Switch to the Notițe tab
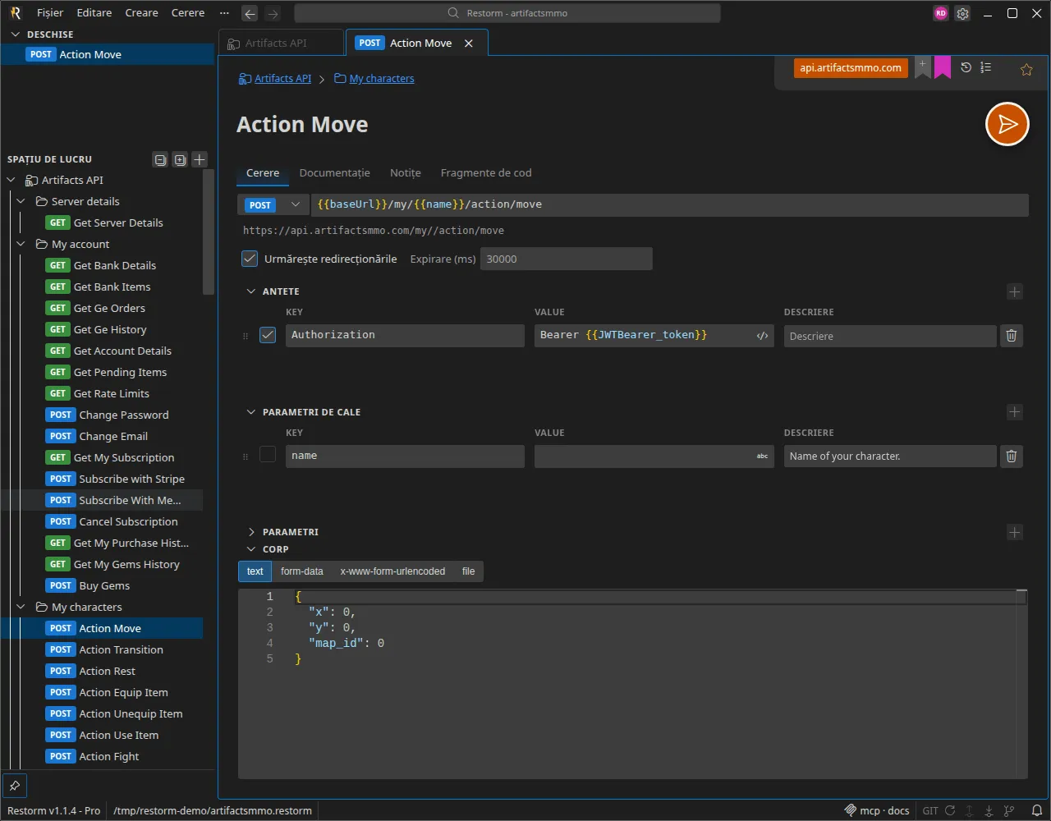This screenshot has height=821, width=1051. point(406,173)
